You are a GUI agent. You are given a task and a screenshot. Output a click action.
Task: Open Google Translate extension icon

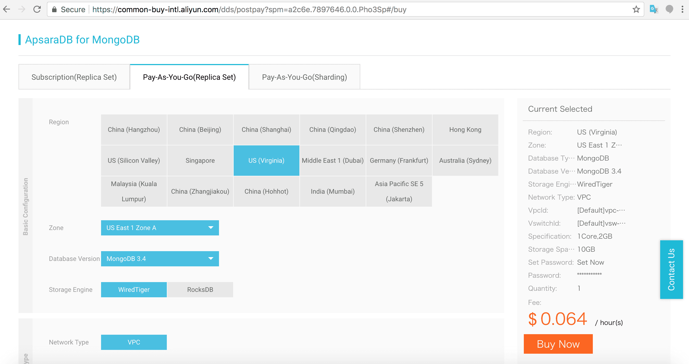coord(654,9)
